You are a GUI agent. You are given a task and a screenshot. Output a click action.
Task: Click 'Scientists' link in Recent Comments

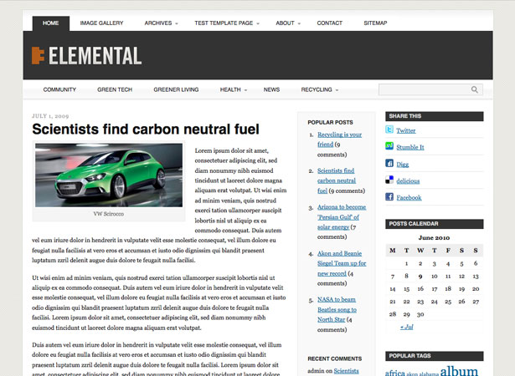346,371
